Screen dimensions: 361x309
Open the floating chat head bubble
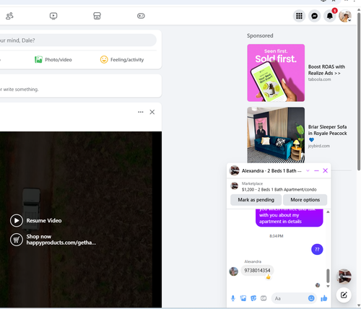click(x=344, y=277)
